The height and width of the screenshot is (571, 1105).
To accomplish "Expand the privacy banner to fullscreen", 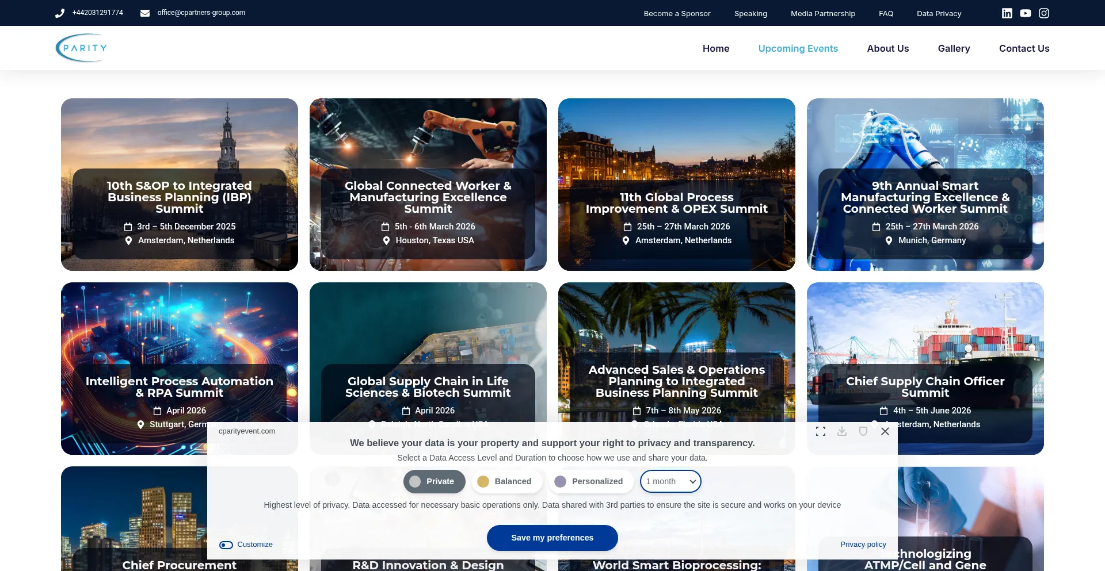I will click(821, 431).
